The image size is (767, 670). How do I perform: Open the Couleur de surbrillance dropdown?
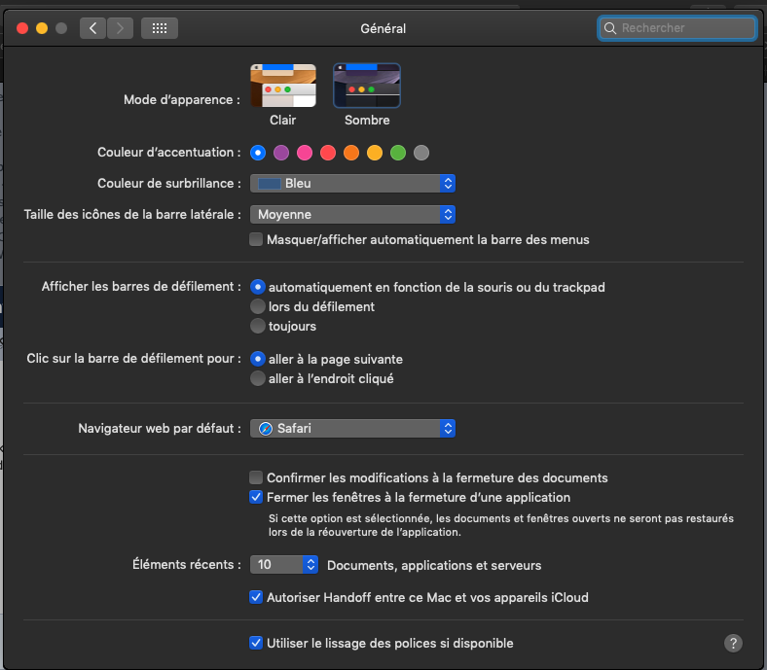click(352, 183)
